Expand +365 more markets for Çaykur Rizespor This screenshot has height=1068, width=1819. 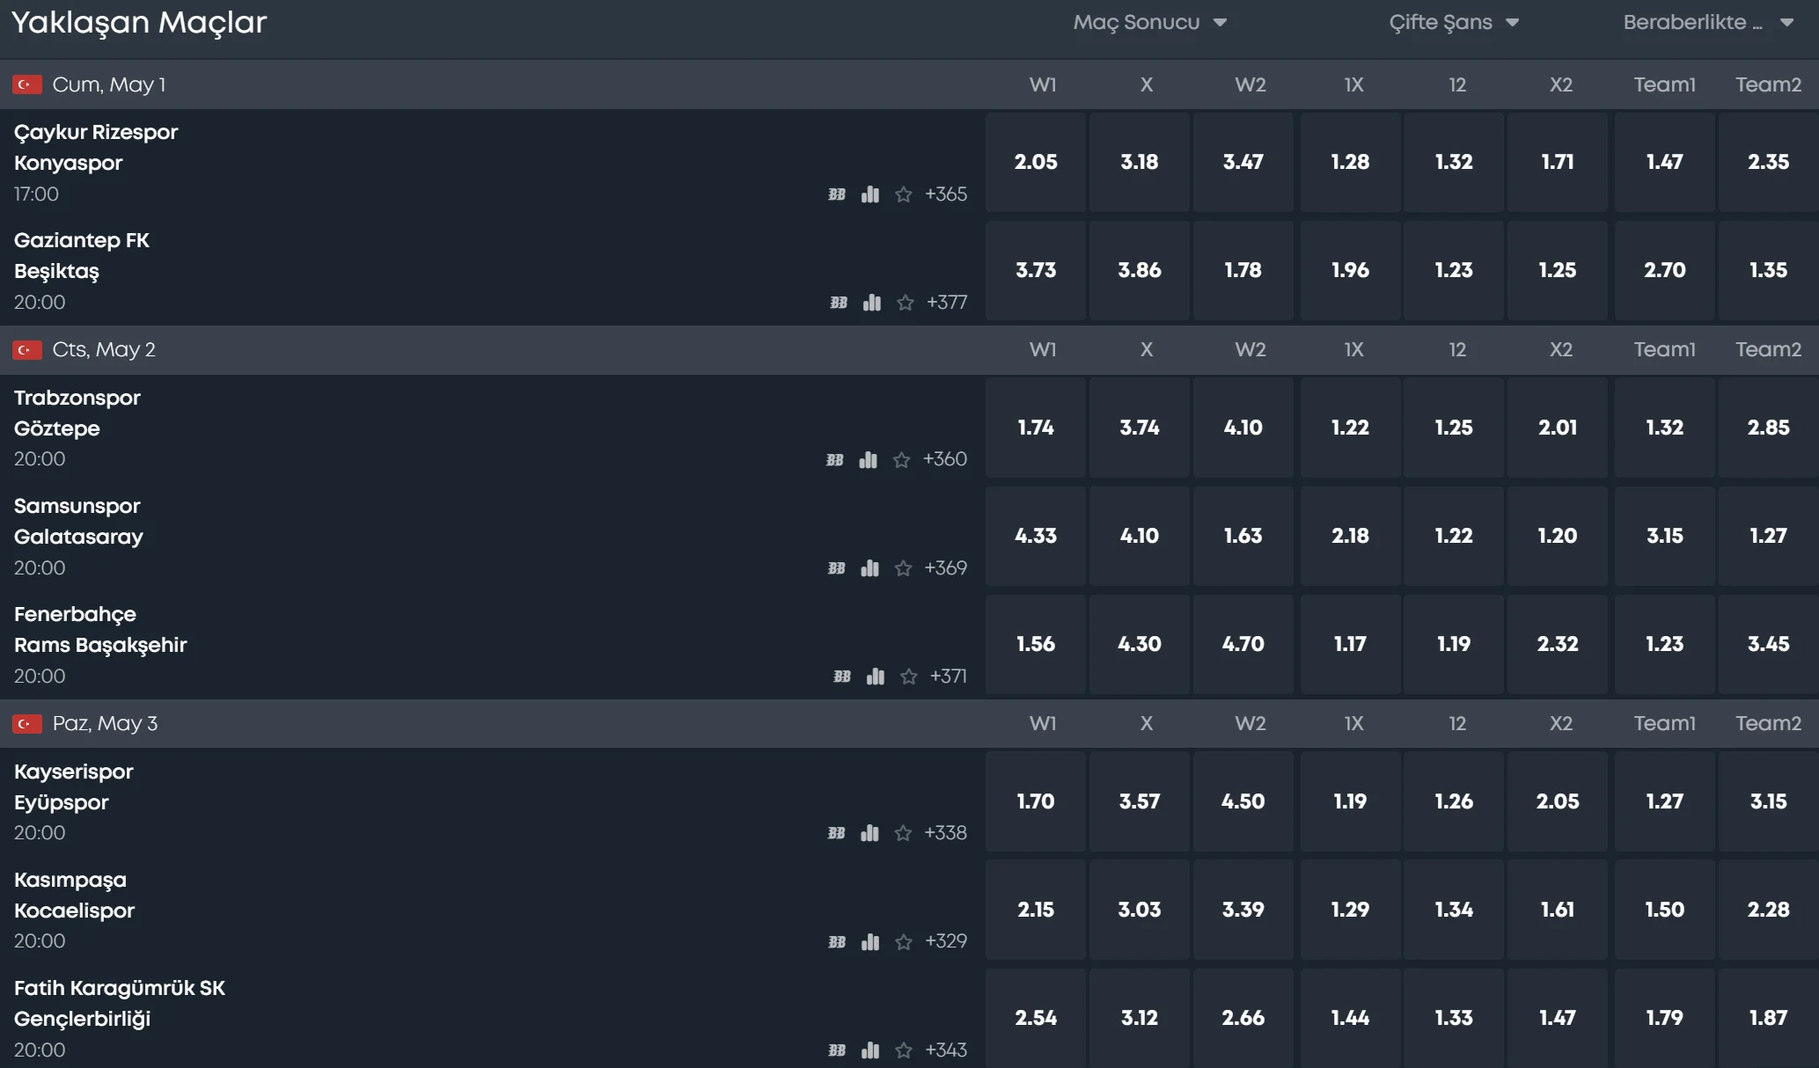click(946, 194)
